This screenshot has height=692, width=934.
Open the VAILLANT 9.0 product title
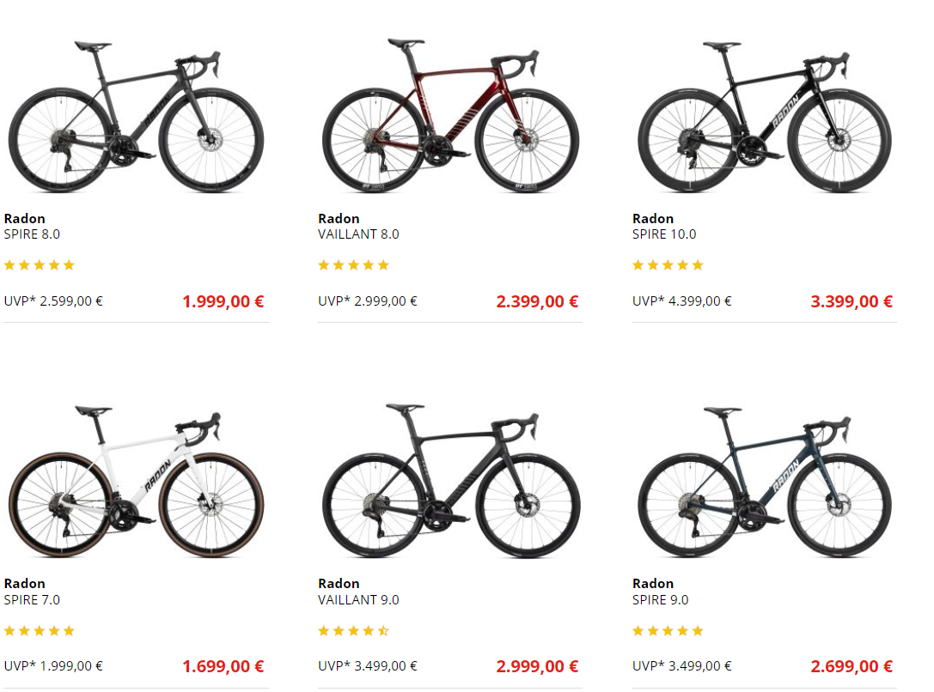pyautogui.click(x=358, y=600)
